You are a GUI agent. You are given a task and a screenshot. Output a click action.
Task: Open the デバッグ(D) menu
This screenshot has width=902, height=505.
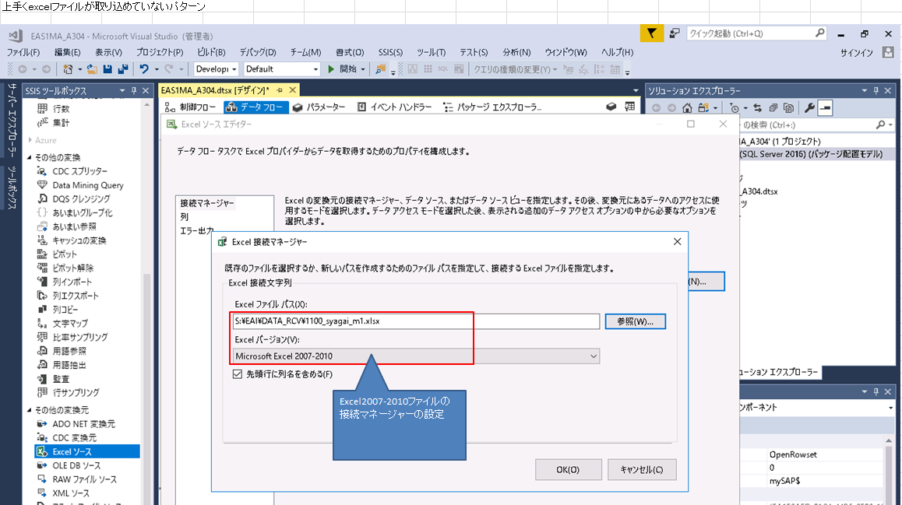[x=258, y=52]
